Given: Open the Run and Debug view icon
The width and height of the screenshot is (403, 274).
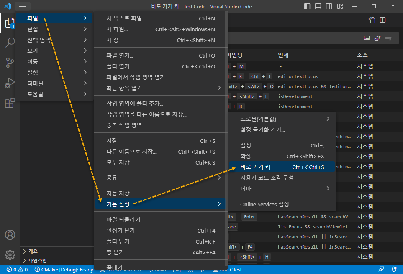Looking at the screenshot, I should tap(10, 83).
